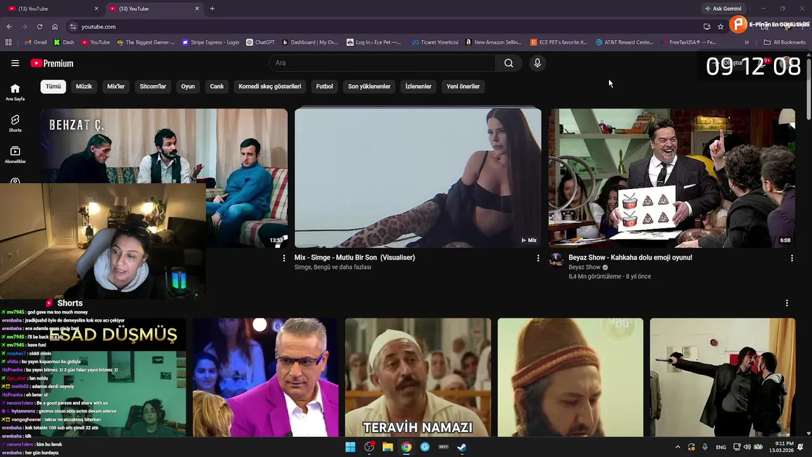Open the All Bookmarks folder
The image size is (812, 457).
tap(785, 43)
